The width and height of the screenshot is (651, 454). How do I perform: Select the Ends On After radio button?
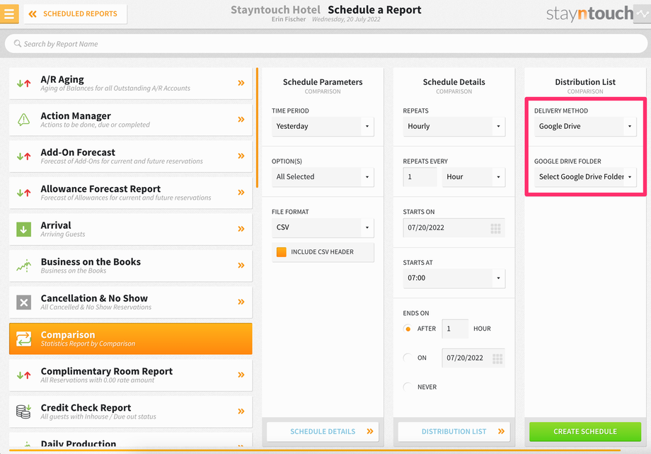coord(408,329)
